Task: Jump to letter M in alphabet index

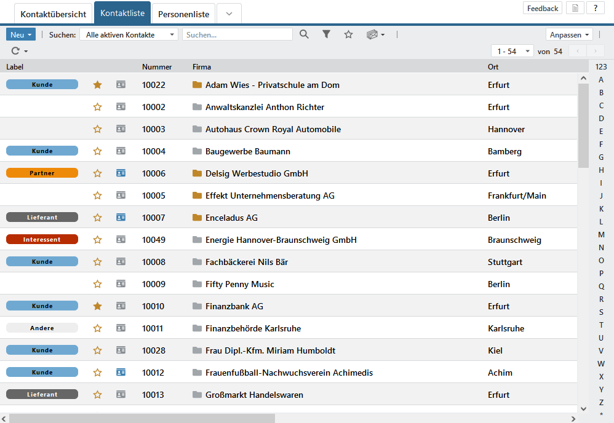Action: pos(601,235)
